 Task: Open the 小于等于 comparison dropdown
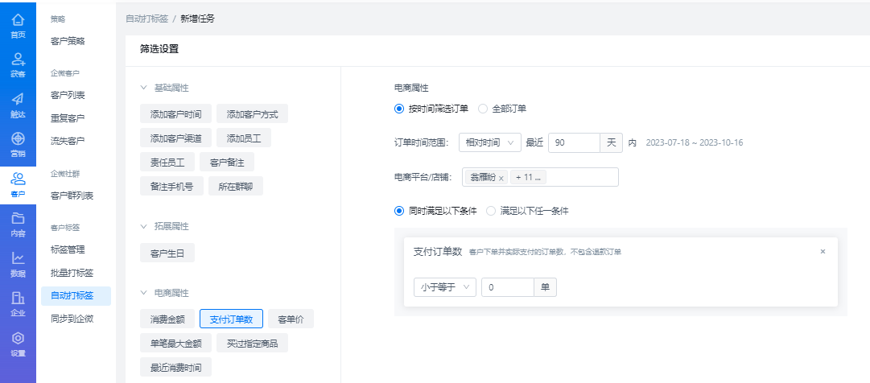coord(444,287)
